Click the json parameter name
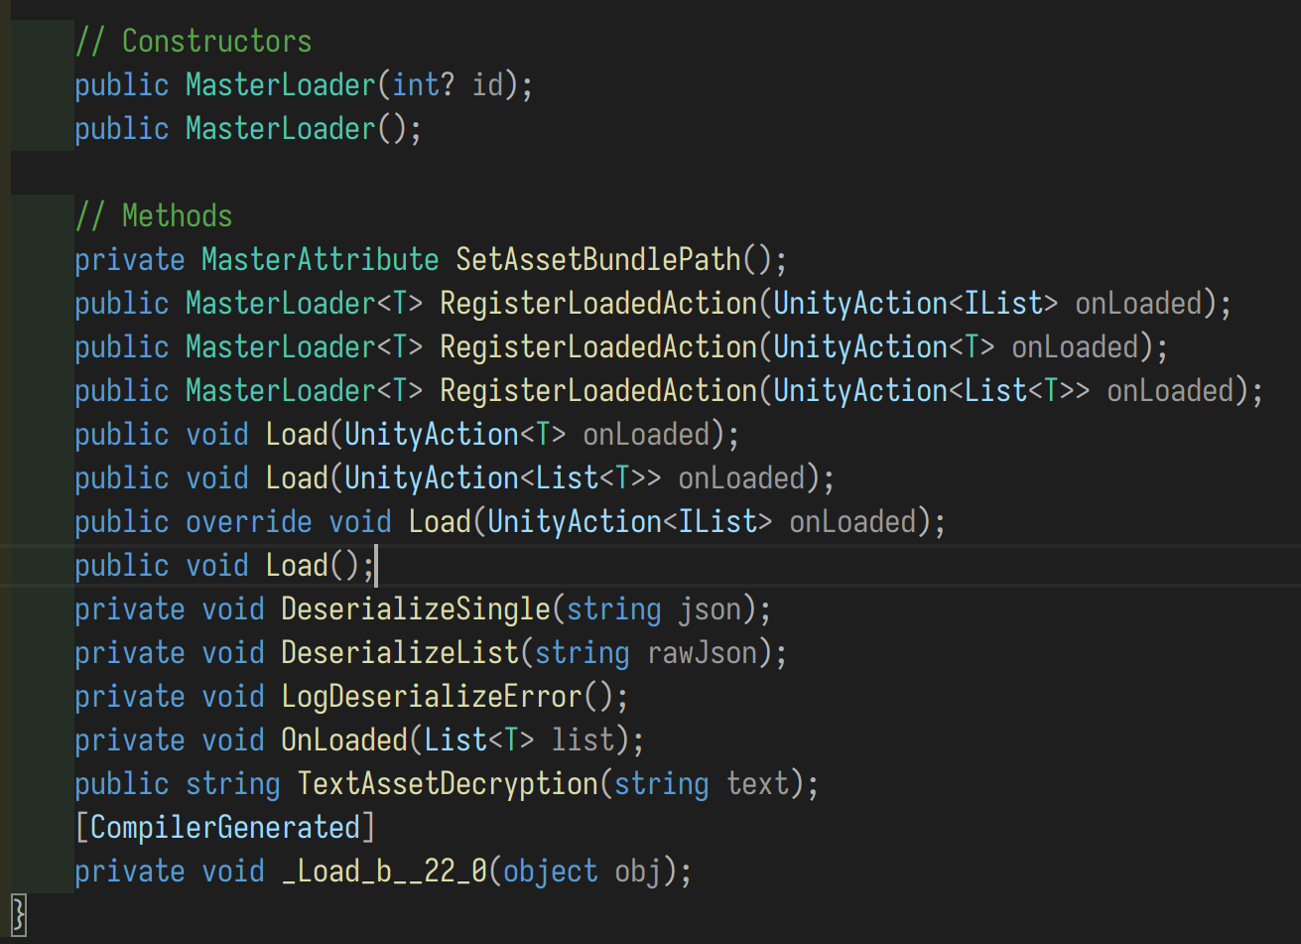The width and height of the screenshot is (1301, 944). point(710,609)
